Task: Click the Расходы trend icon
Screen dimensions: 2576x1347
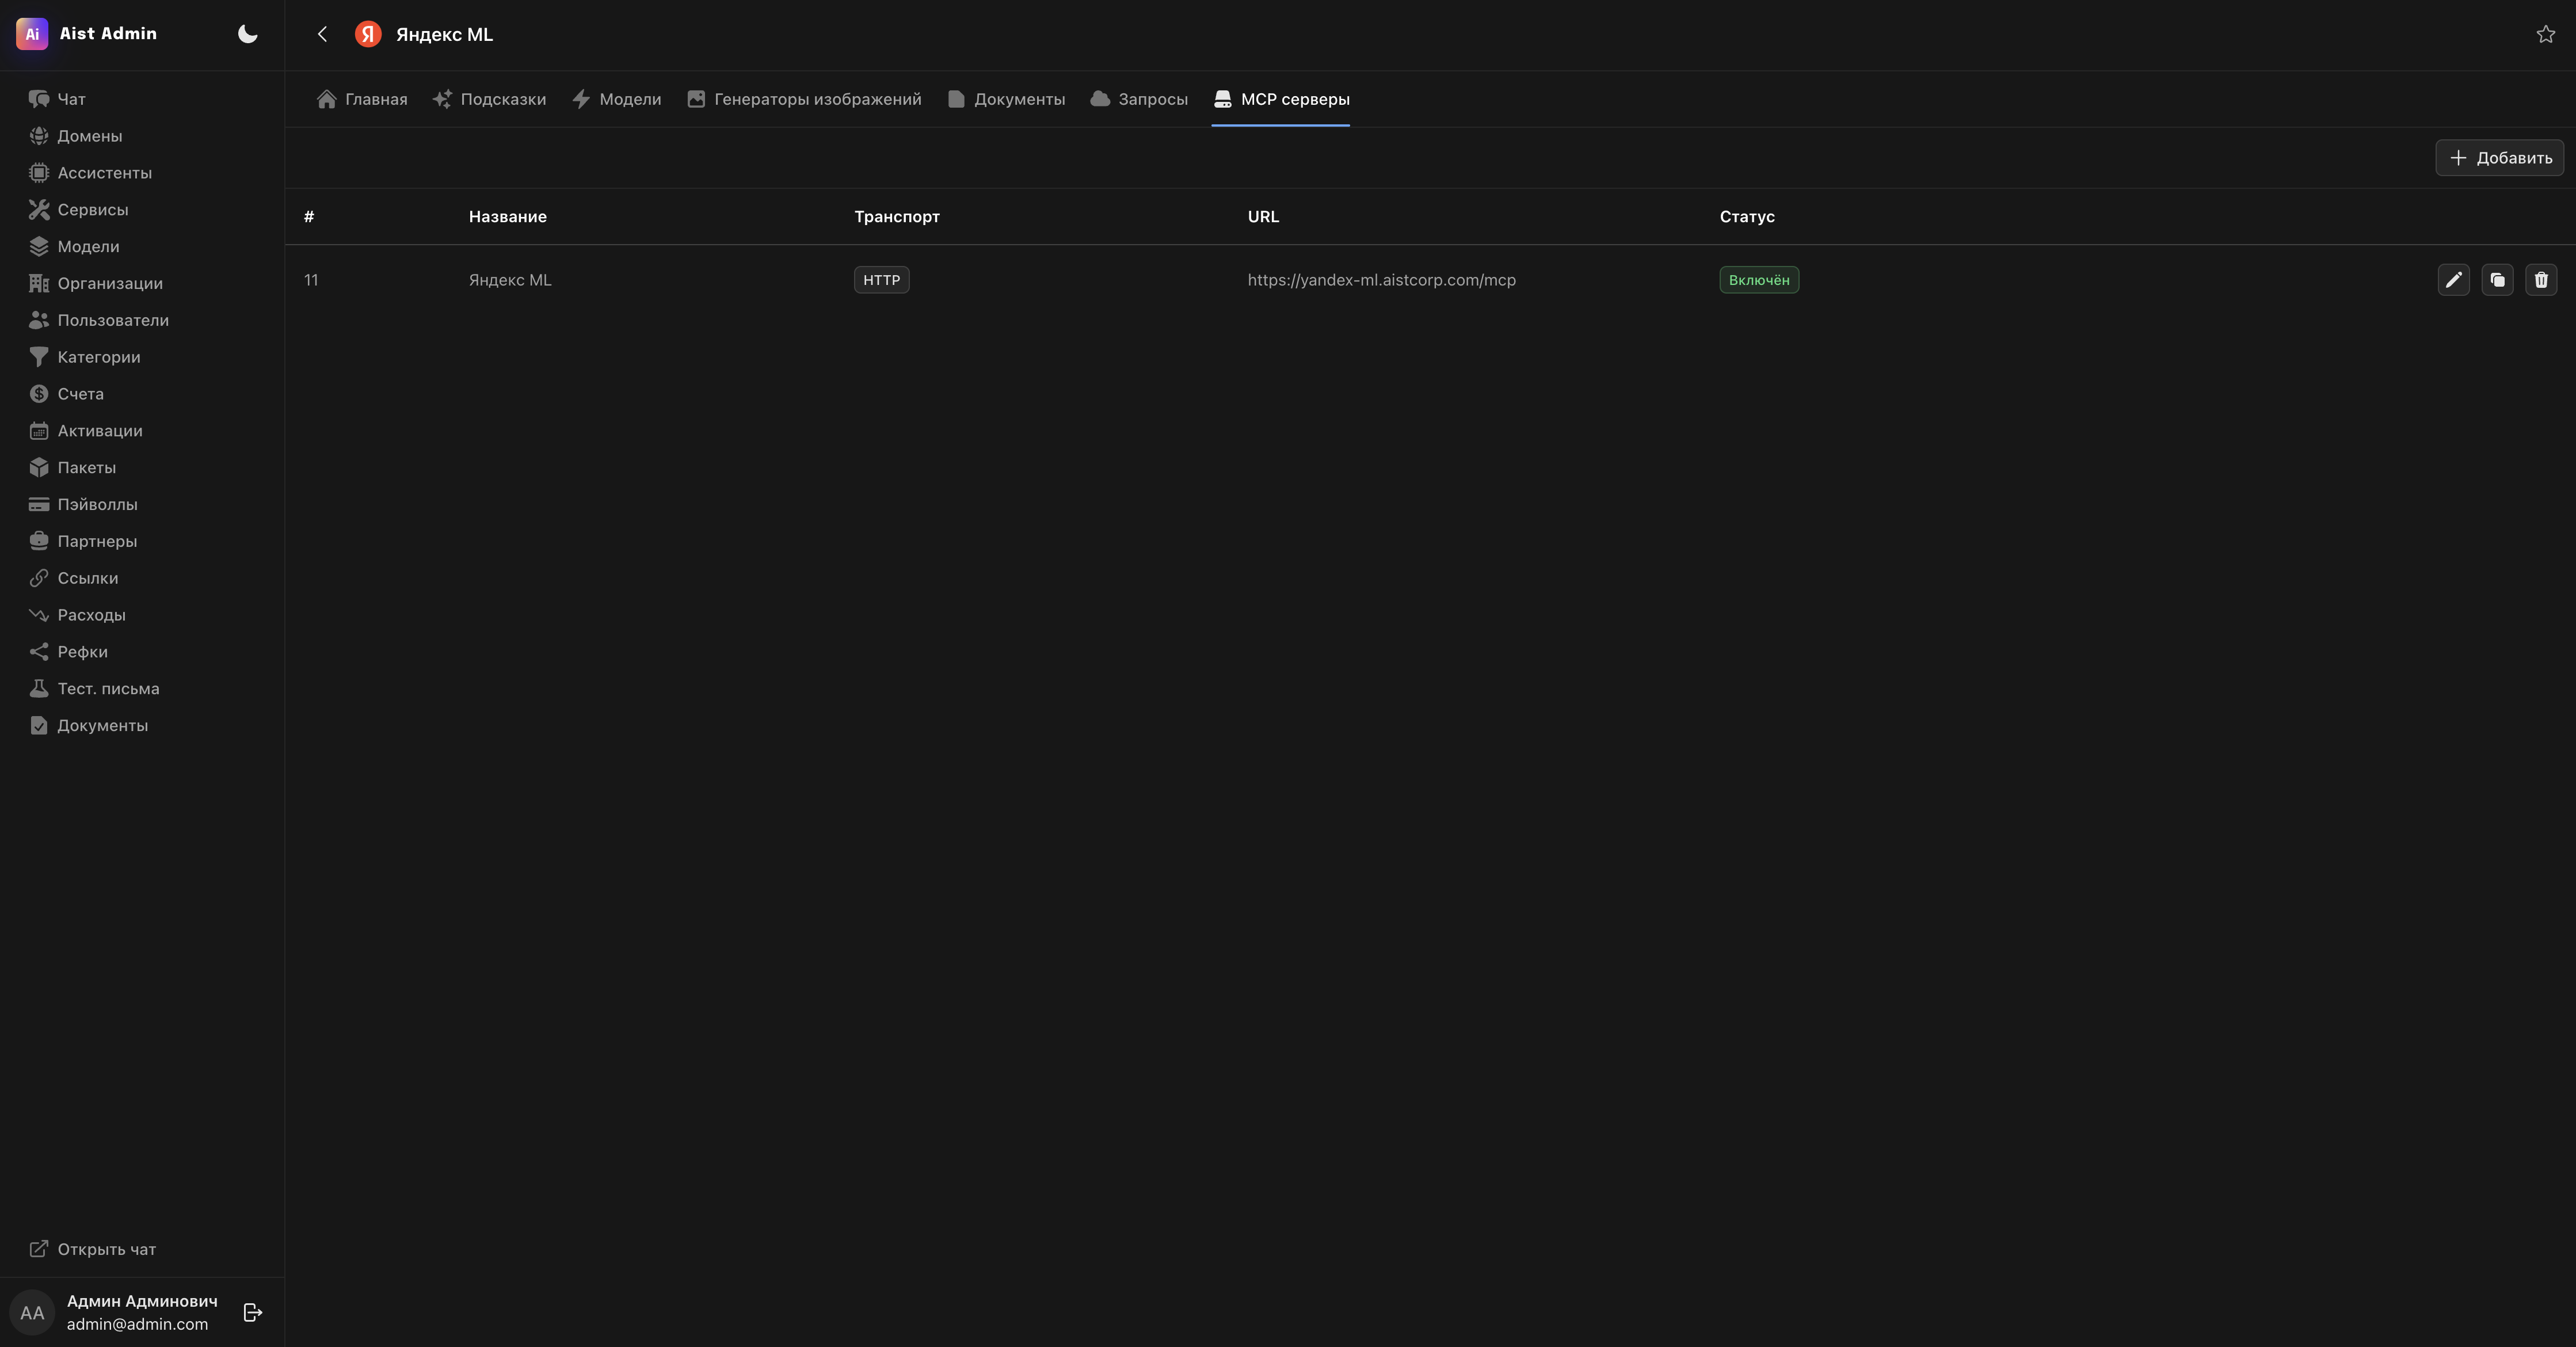Action: coord(39,615)
